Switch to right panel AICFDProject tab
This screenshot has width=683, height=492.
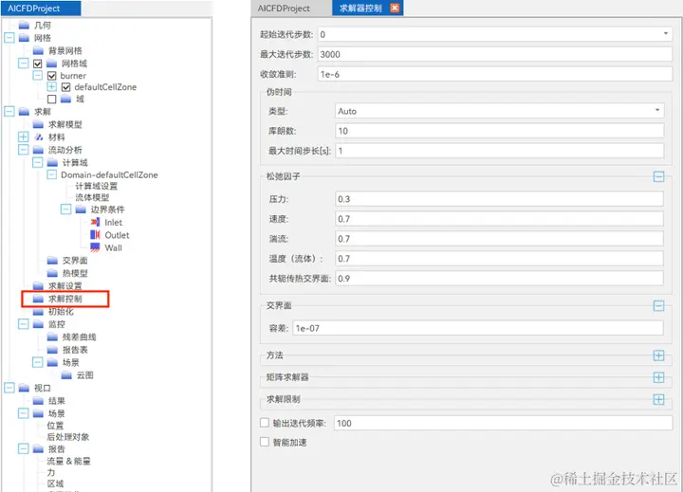[291, 9]
